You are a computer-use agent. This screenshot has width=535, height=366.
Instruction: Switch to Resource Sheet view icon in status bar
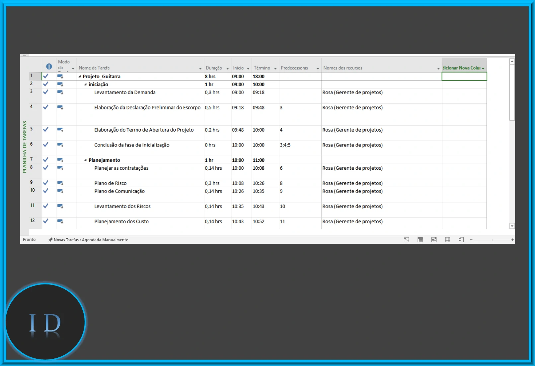coord(447,240)
